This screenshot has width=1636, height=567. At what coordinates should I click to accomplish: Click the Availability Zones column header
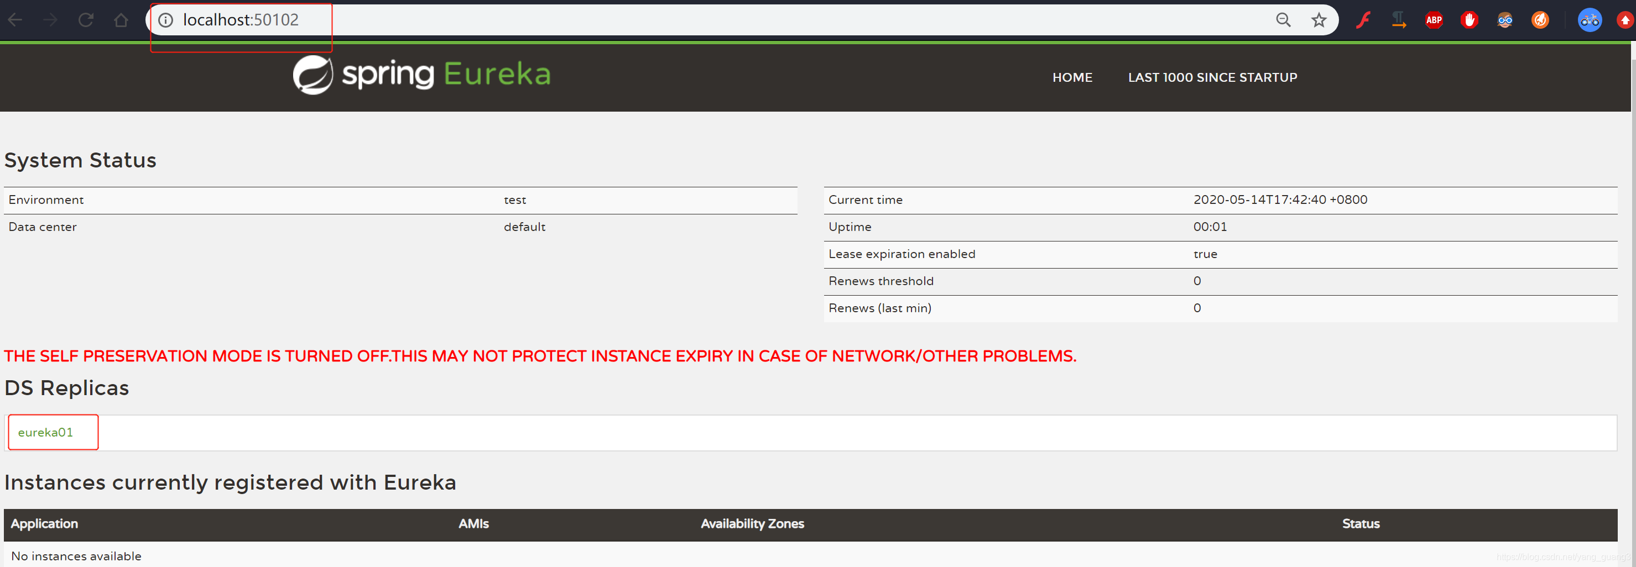[x=752, y=523]
